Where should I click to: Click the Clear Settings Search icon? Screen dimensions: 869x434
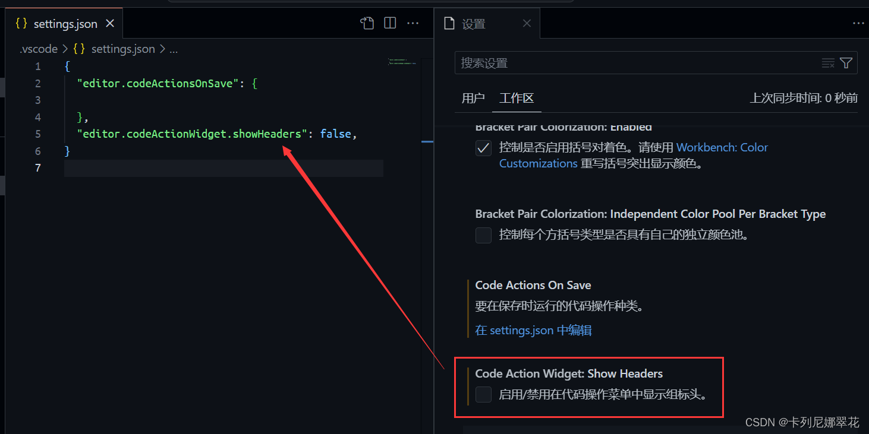tap(828, 63)
